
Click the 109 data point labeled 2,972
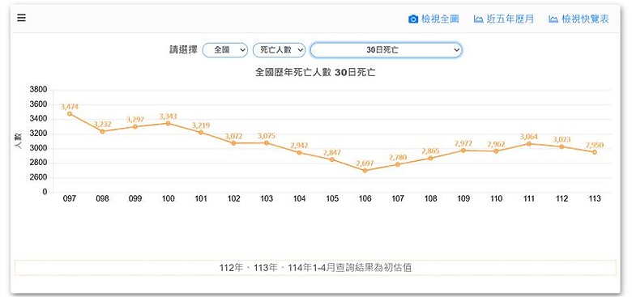click(463, 151)
